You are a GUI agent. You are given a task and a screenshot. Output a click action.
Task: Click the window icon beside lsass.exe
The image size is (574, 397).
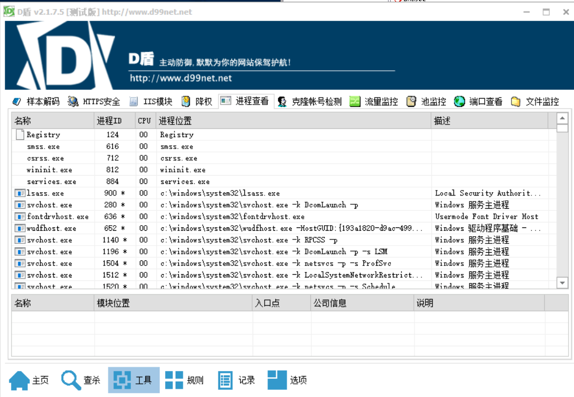coord(20,193)
